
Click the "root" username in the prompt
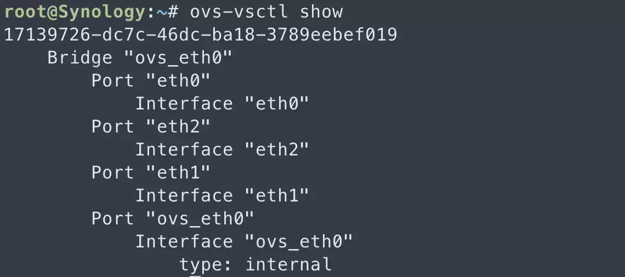click(x=26, y=11)
